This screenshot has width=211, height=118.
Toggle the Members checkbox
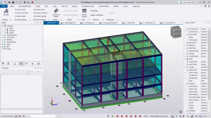click(x=187, y=45)
